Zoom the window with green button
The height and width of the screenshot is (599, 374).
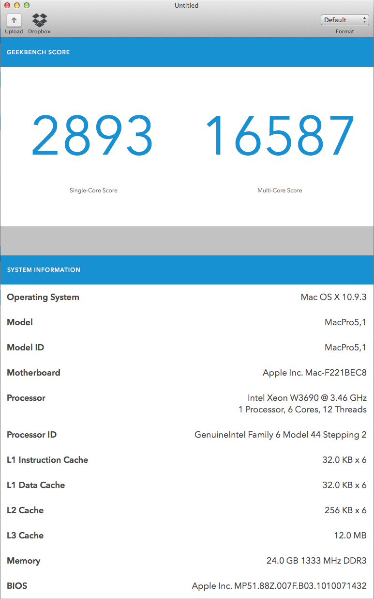pos(26,5)
